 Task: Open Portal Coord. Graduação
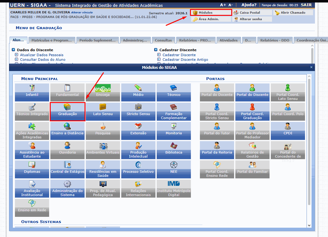coord(252,111)
